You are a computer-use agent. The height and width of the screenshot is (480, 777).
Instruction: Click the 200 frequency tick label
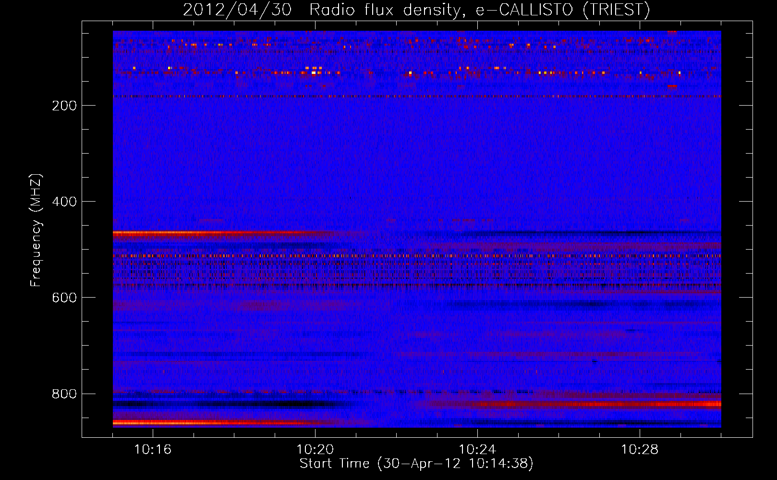click(x=64, y=106)
